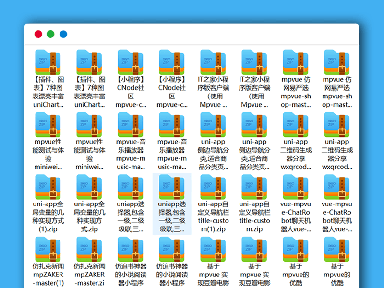Select file name uni-app自定义导航栏 title-custom.zip
Image resolution: width=384 pixels, height=288 pixels.
(x=255, y=216)
